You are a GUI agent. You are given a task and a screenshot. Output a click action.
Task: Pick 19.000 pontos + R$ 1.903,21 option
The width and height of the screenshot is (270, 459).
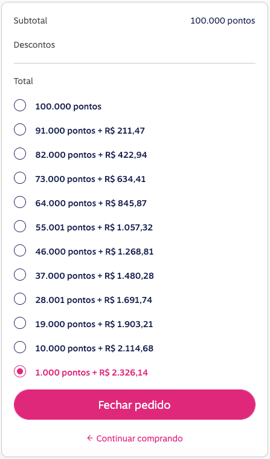tap(20, 324)
